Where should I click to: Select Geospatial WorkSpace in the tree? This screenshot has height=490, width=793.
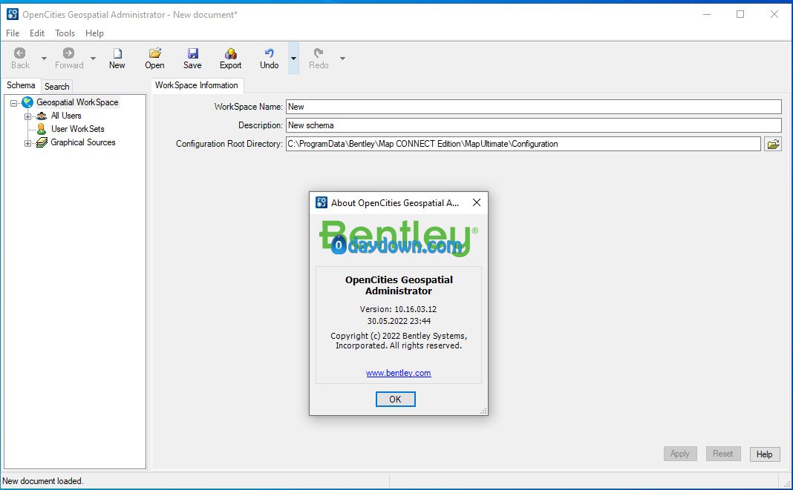[x=77, y=102]
